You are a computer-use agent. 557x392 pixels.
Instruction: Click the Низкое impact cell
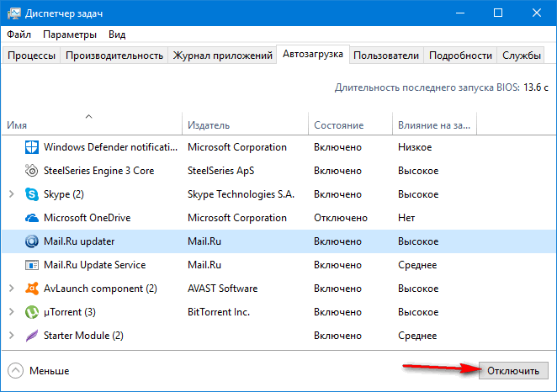point(415,147)
